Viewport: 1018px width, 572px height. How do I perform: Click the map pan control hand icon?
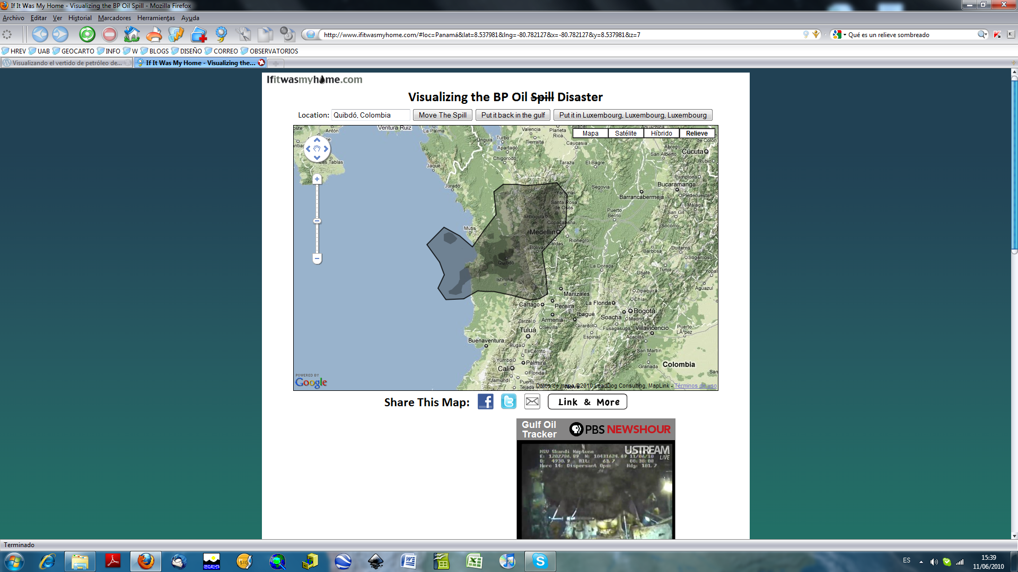(x=317, y=149)
